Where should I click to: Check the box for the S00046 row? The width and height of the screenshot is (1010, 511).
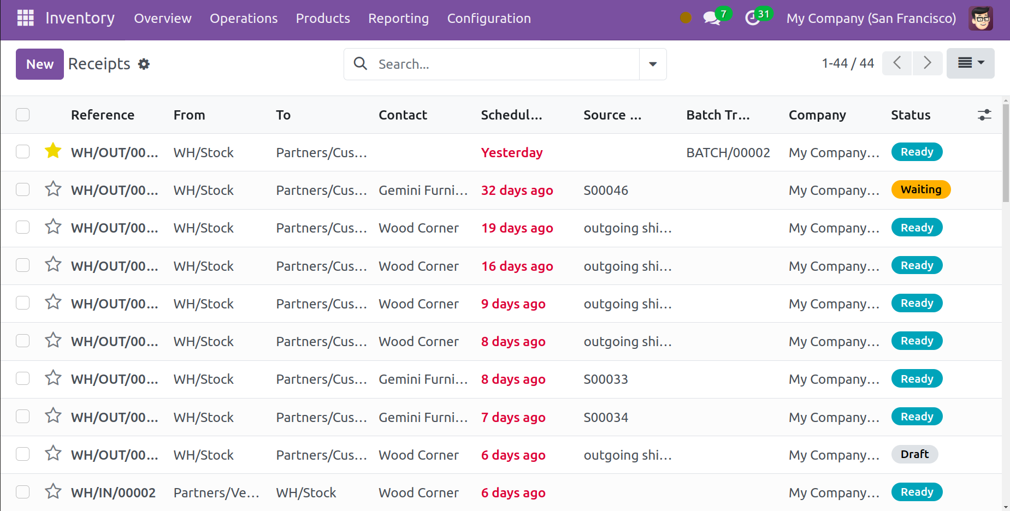pos(23,189)
